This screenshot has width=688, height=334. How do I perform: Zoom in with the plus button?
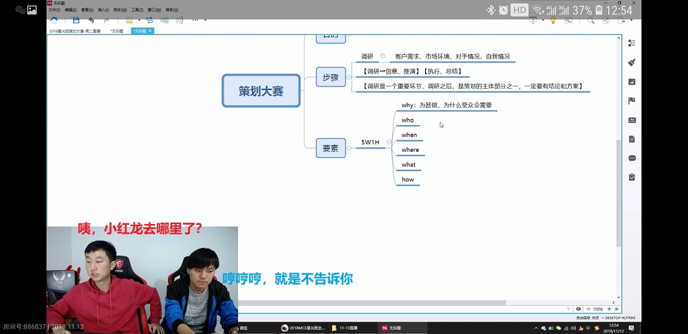[609, 309]
